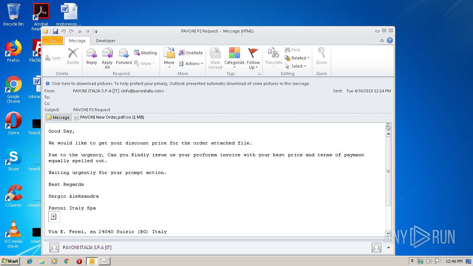Launch Firefox from the desktop

13,51
